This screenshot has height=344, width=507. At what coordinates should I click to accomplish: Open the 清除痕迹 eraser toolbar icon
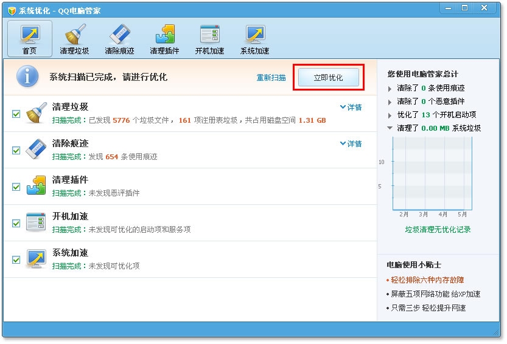click(x=120, y=39)
